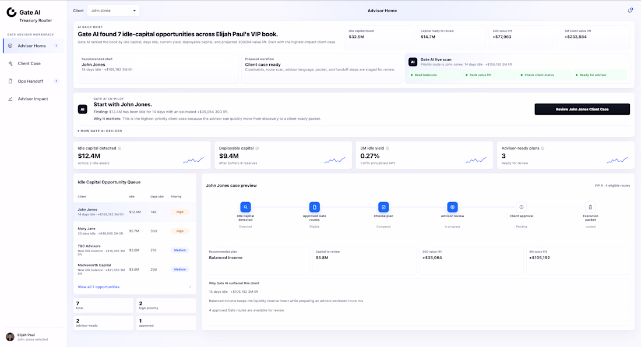This screenshot has height=347, width=641.
Task: Expand How Gate AI Decided section
Action: (100, 131)
